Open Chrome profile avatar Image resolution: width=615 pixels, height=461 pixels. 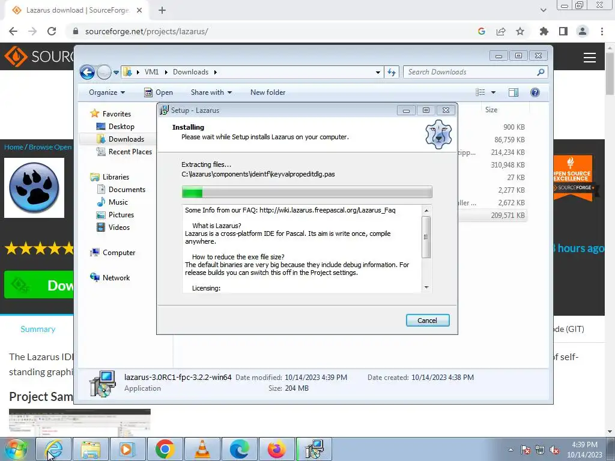(583, 31)
